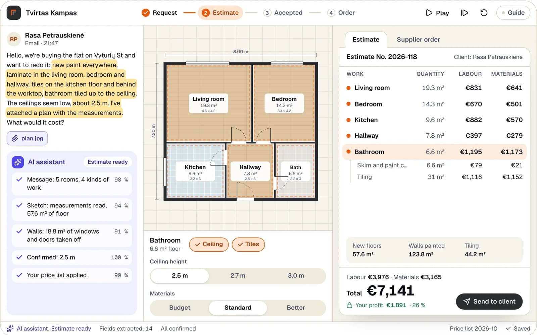Switch to the Supplier order tab

[x=418, y=40]
